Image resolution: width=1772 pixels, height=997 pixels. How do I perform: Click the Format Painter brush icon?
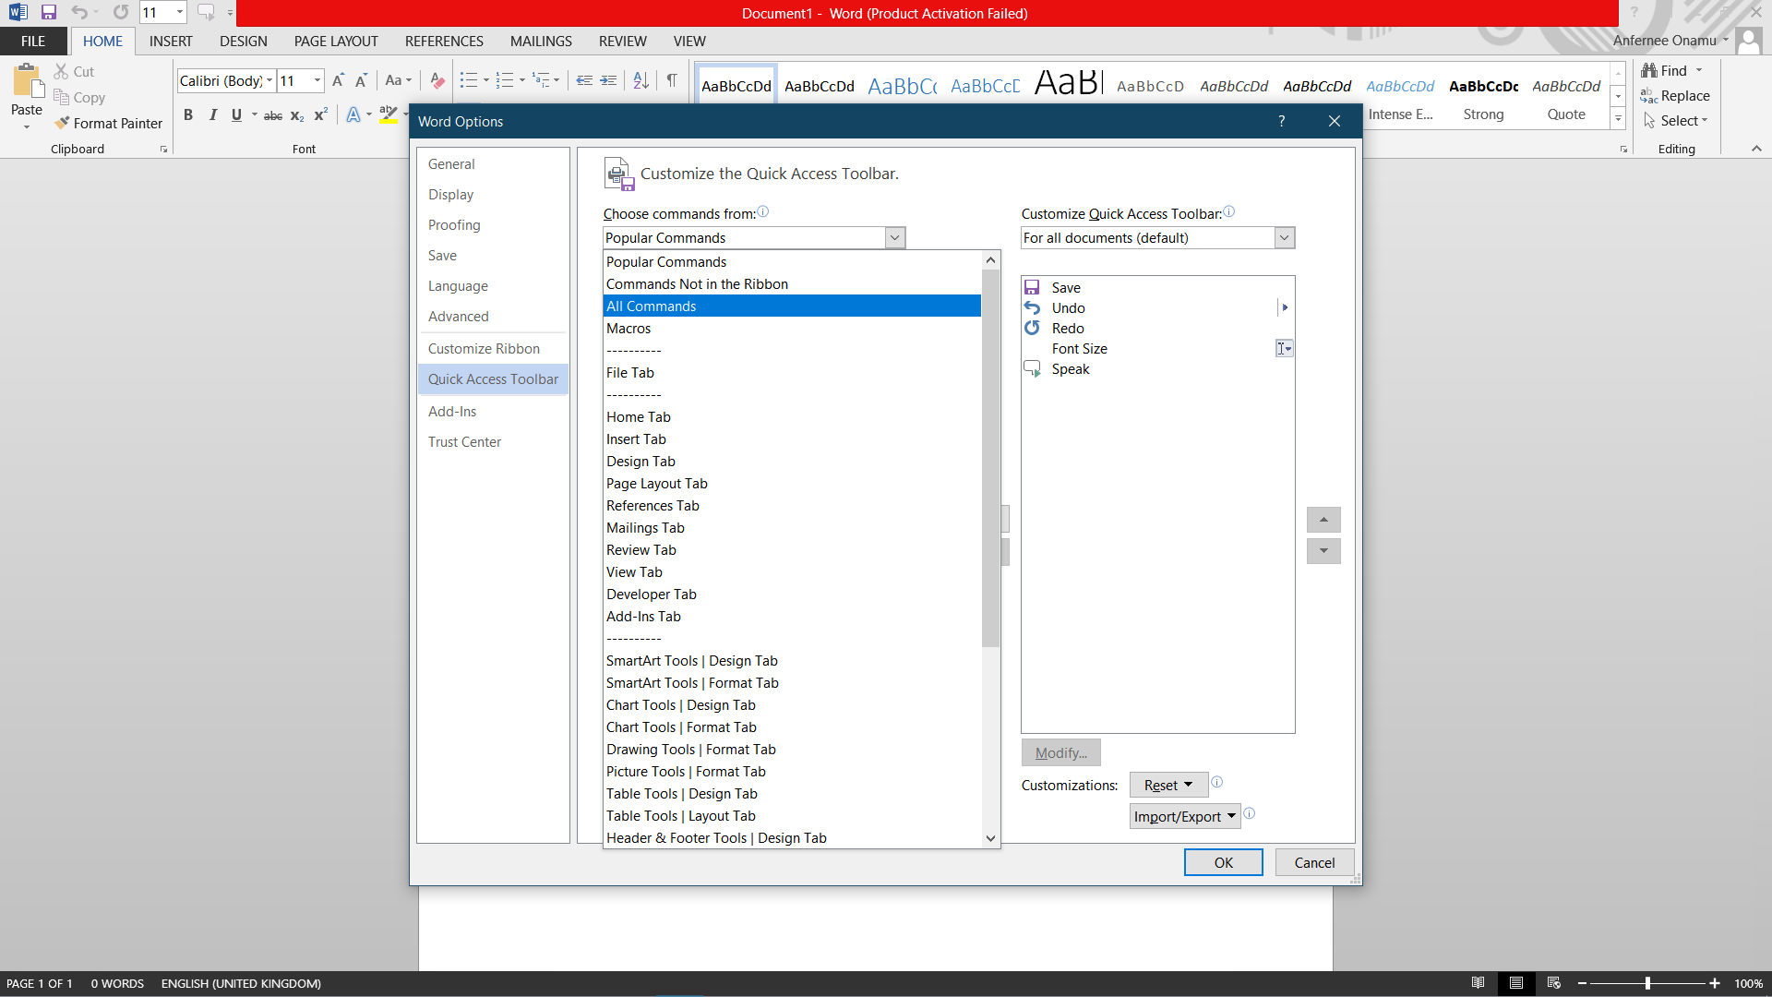[62, 123]
